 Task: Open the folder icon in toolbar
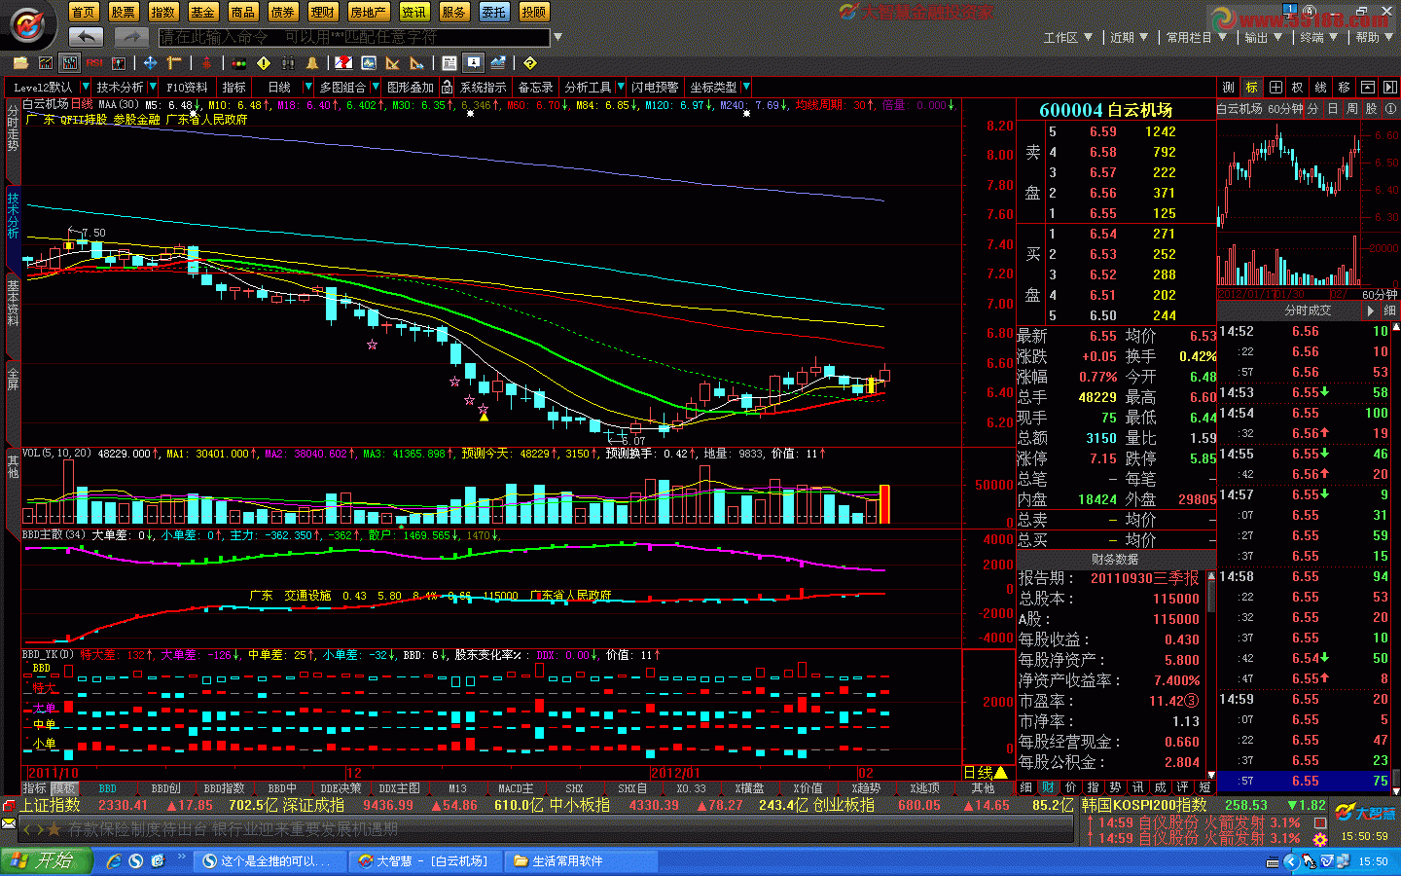coord(20,63)
